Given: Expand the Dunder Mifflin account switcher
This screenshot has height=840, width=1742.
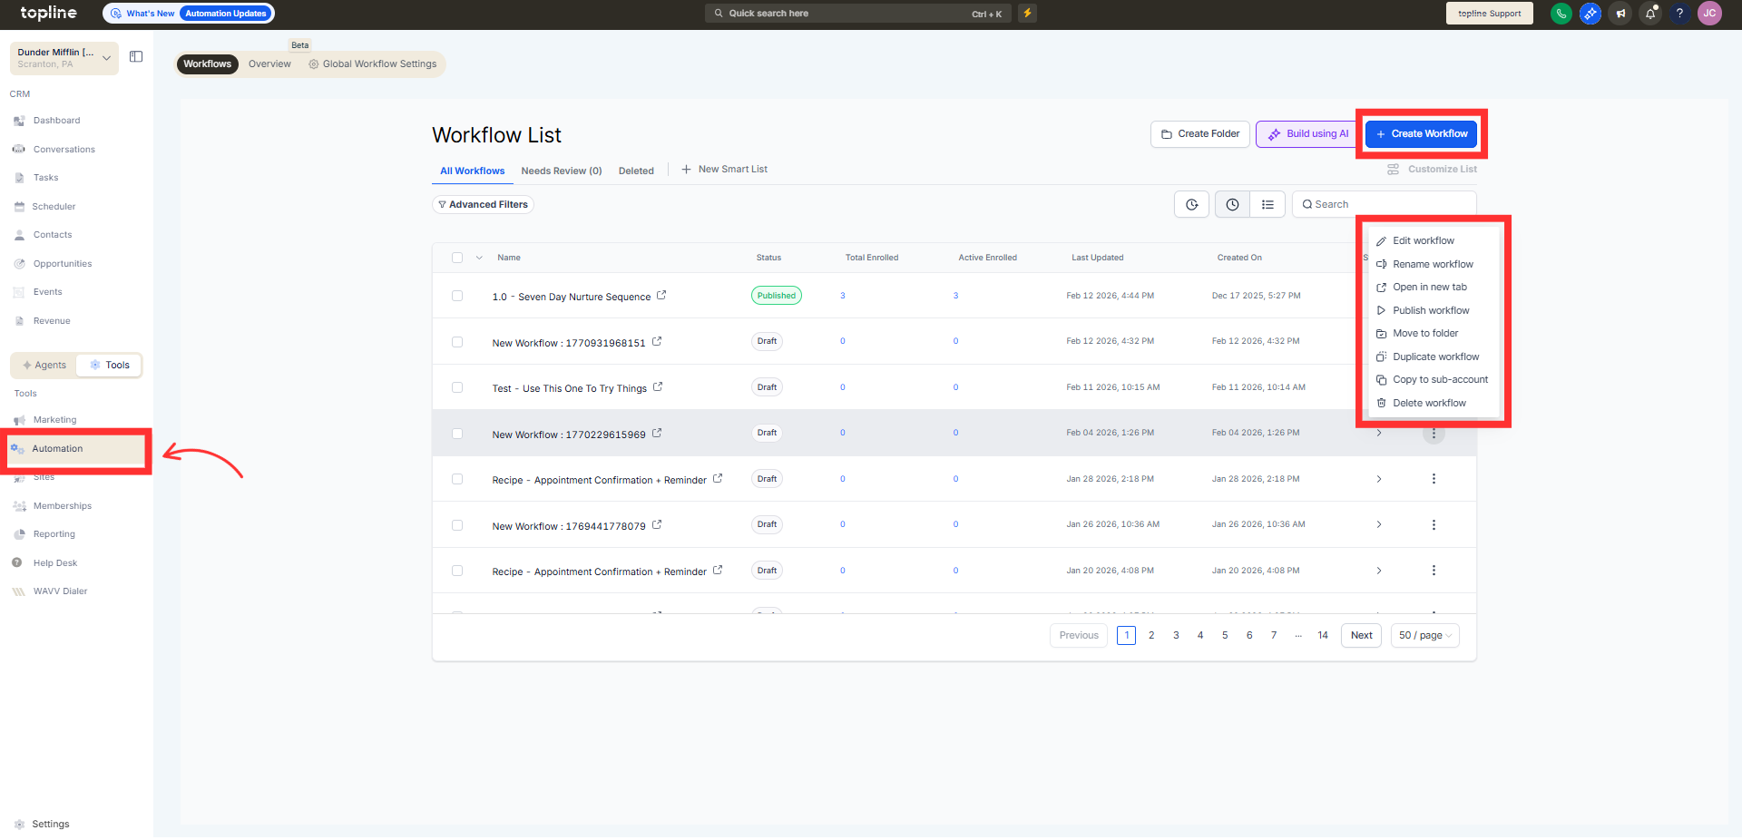Looking at the screenshot, I should point(106,58).
